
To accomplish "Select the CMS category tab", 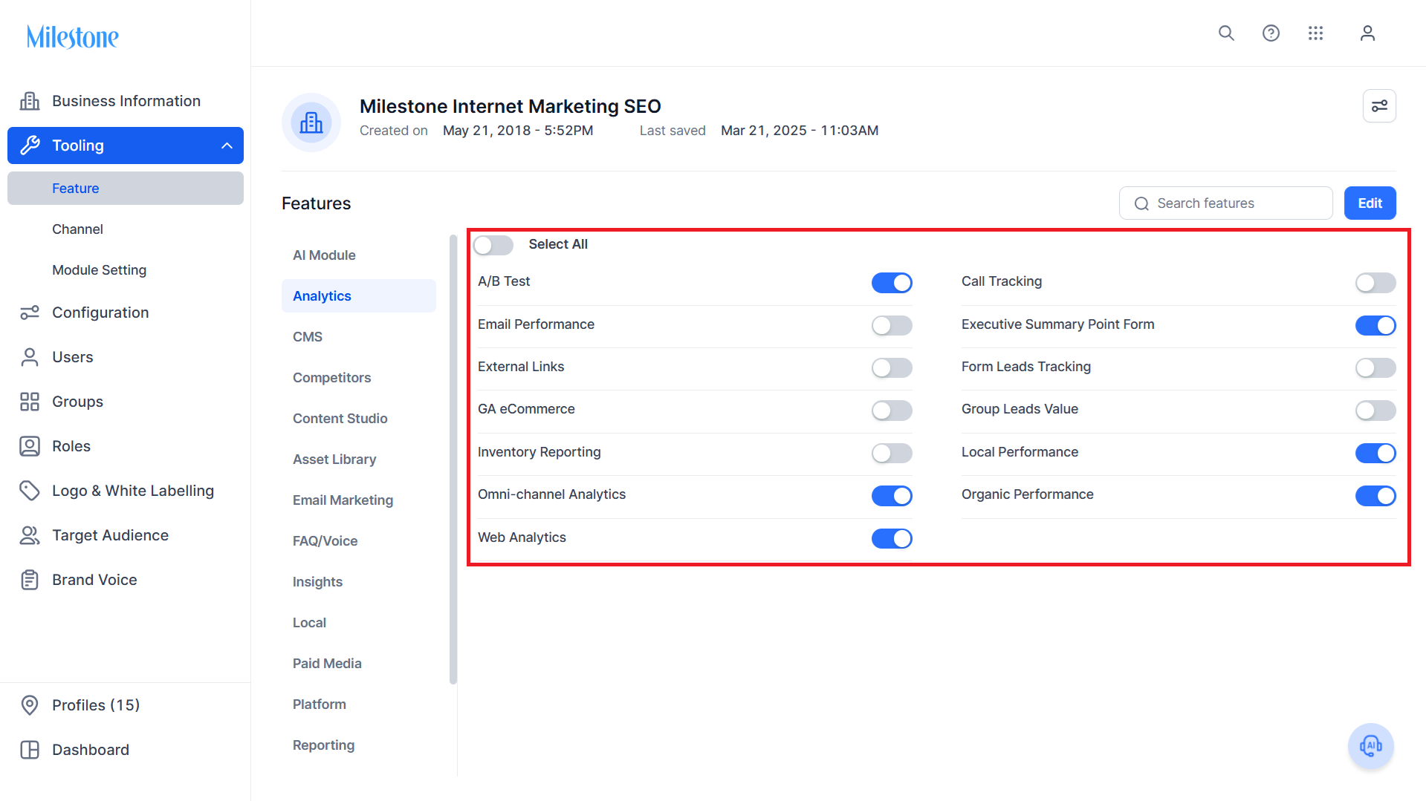I will [x=359, y=337].
